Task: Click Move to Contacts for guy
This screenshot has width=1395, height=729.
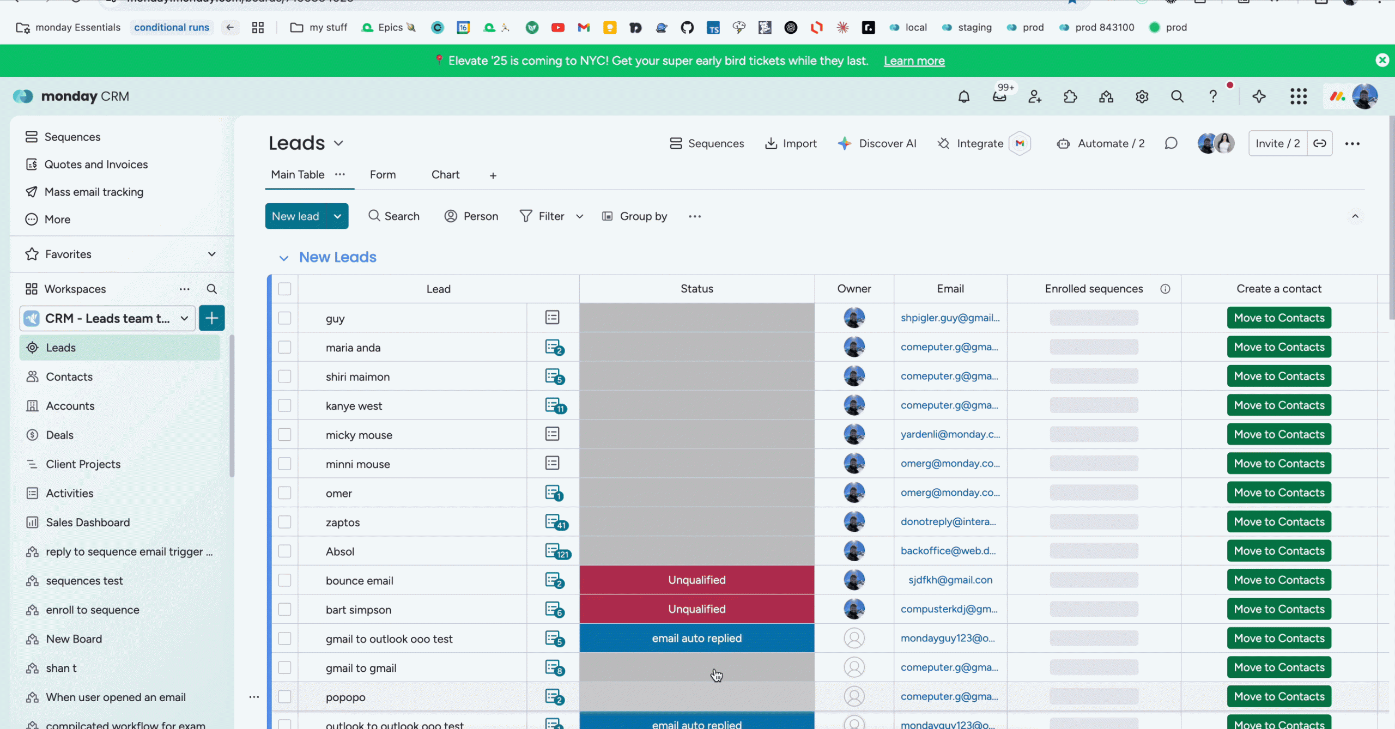Action: (x=1279, y=318)
